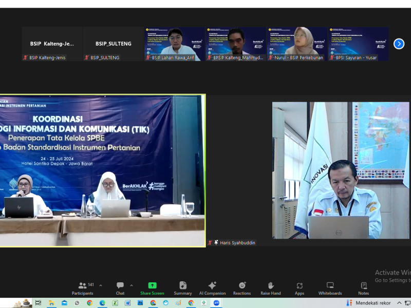This screenshot has width=411, height=308.
Task: Open the meeting Summary
Action: [x=182, y=287]
